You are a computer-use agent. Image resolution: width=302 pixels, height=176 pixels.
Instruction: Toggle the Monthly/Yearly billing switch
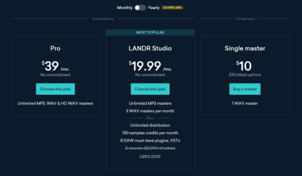coord(140,8)
